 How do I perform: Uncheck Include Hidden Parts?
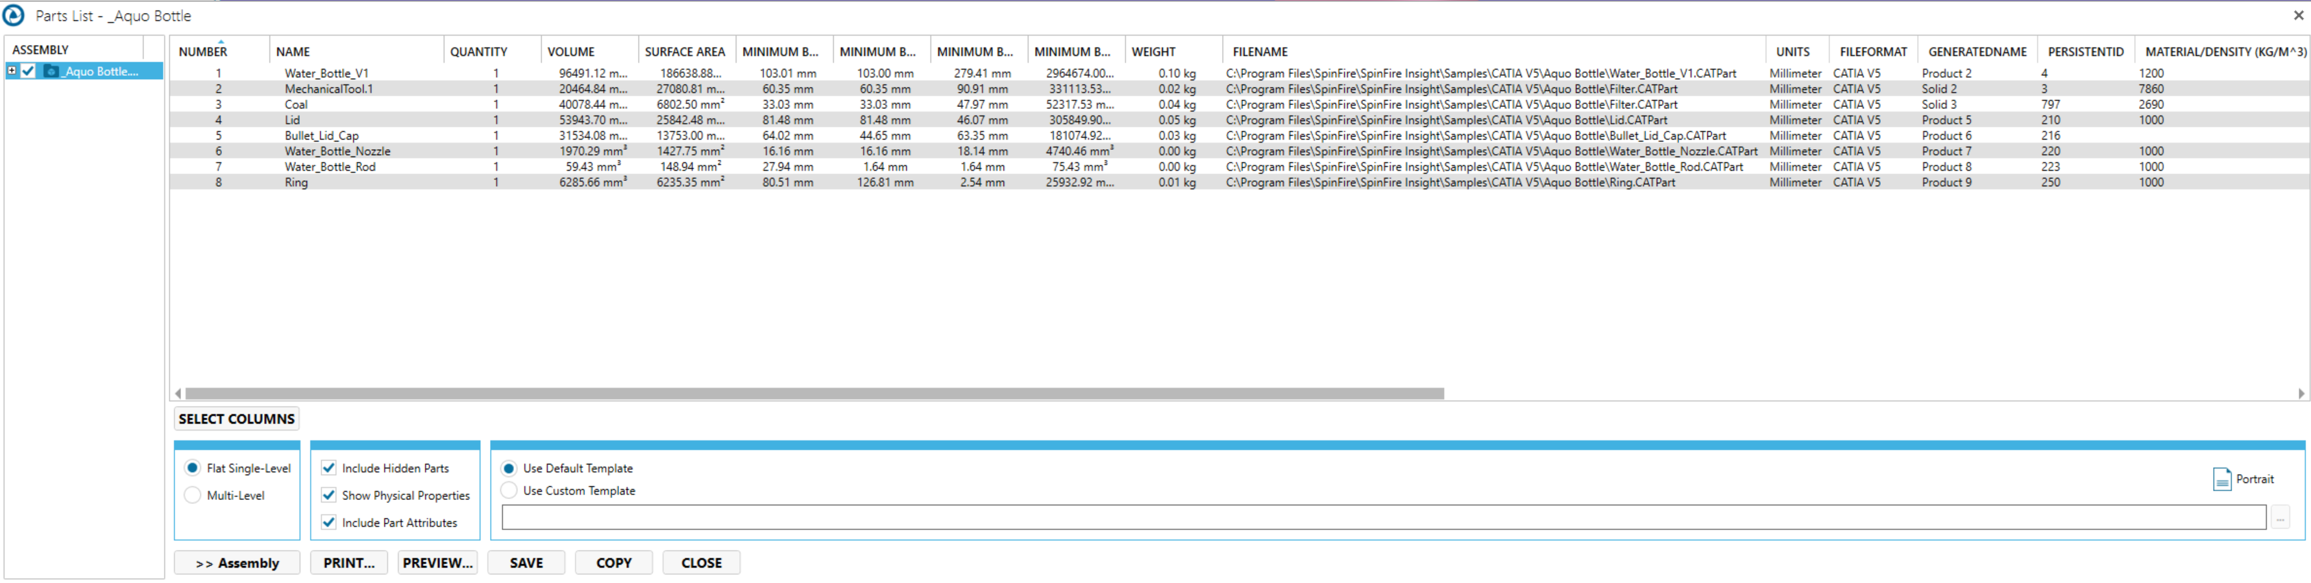click(328, 468)
